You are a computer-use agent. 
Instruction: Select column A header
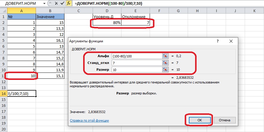(x=22, y=11)
